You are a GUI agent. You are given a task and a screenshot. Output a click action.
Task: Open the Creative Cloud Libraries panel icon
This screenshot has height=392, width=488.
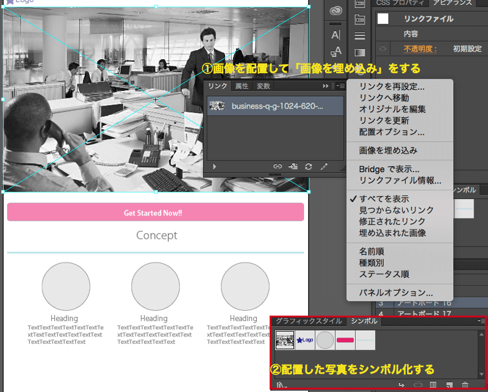point(336,11)
